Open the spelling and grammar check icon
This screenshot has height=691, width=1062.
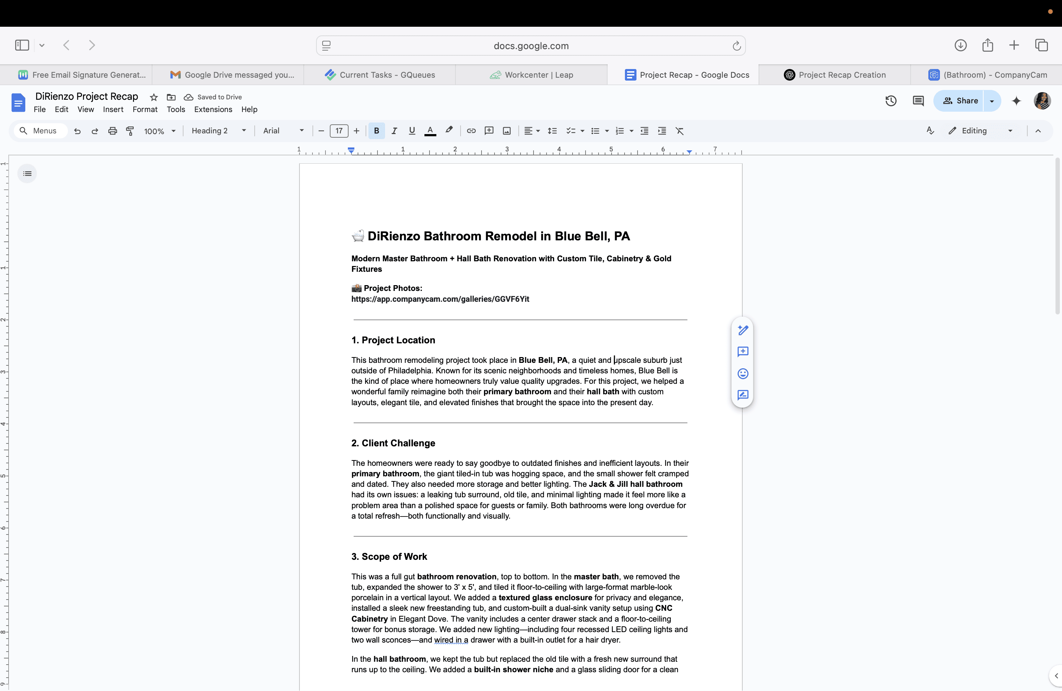point(931,130)
